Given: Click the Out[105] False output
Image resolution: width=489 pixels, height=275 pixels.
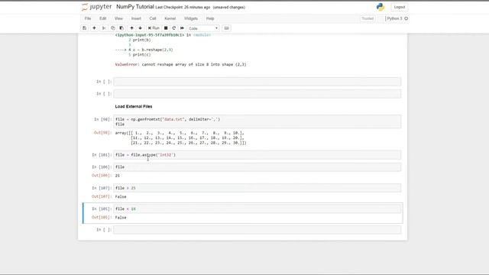Looking at the screenshot, I should pyautogui.click(x=121, y=218).
